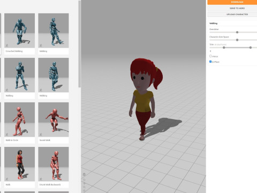Select the Drunk Walk Backwards animation thumbnail
The image size is (257, 193).
point(54,164)
